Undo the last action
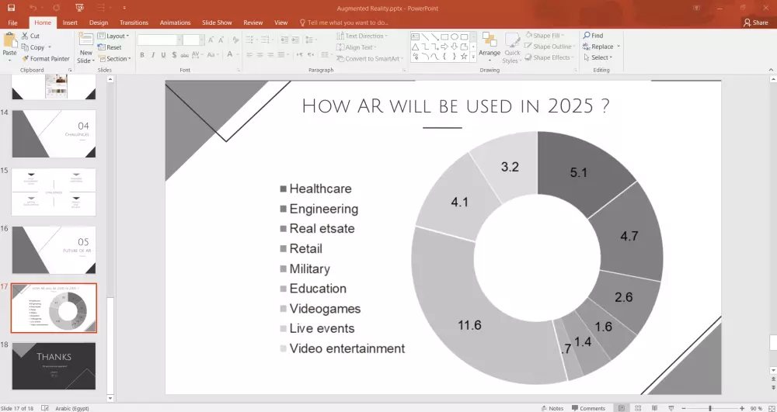The image size is (777, 412). pos(33,8)
